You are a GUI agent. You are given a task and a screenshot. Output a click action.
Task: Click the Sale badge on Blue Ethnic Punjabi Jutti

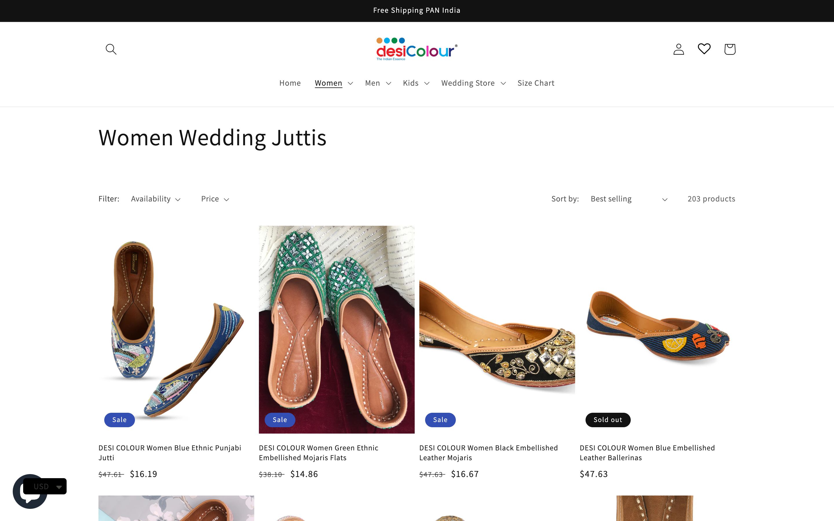click(119, 420)
